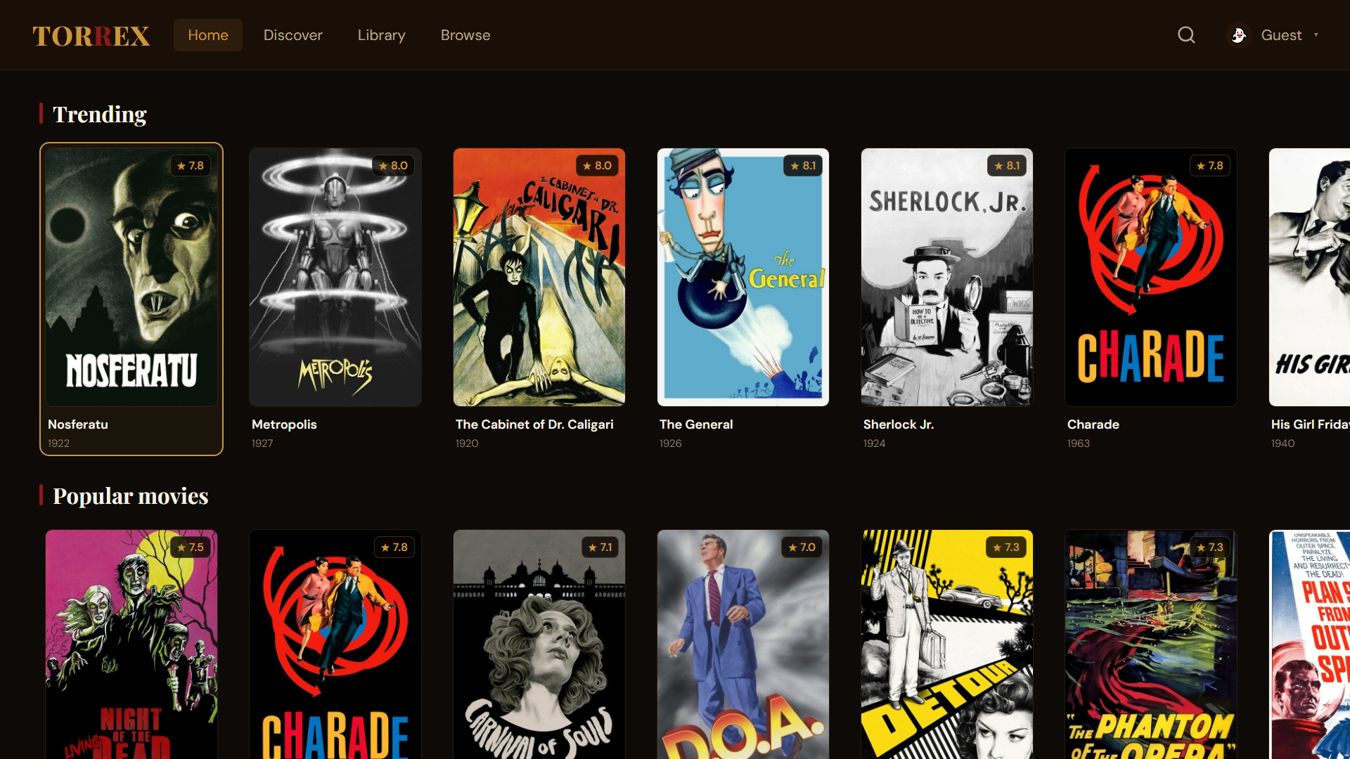Click The Cabinet of Dr. Caligari title
The height and width of the screenshot is (759, 1350).
pos(534,424)
